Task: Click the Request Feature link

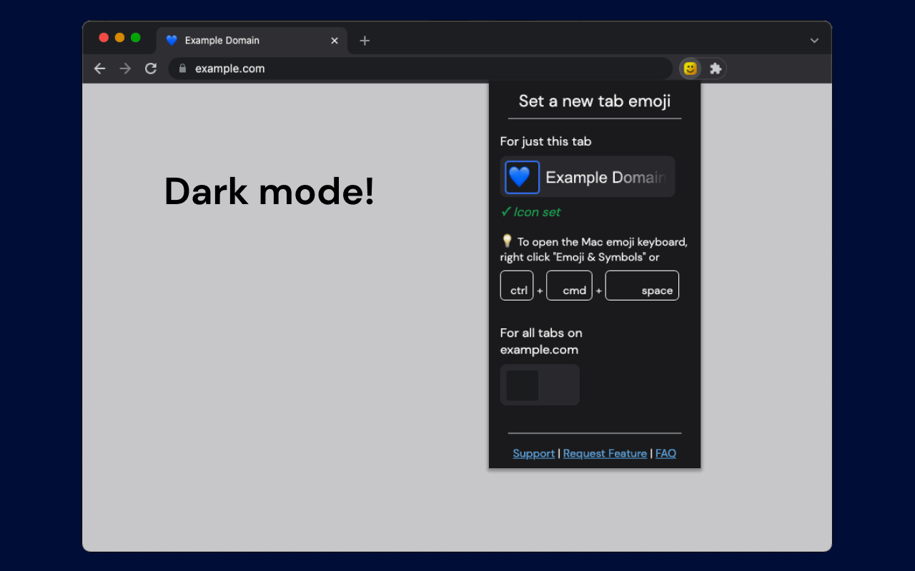Action: [605, 453]
